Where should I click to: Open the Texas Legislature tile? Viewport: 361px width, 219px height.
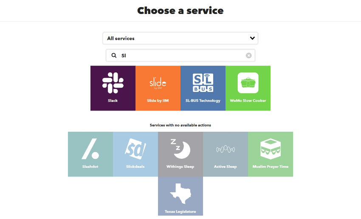(x=180, y=196)
